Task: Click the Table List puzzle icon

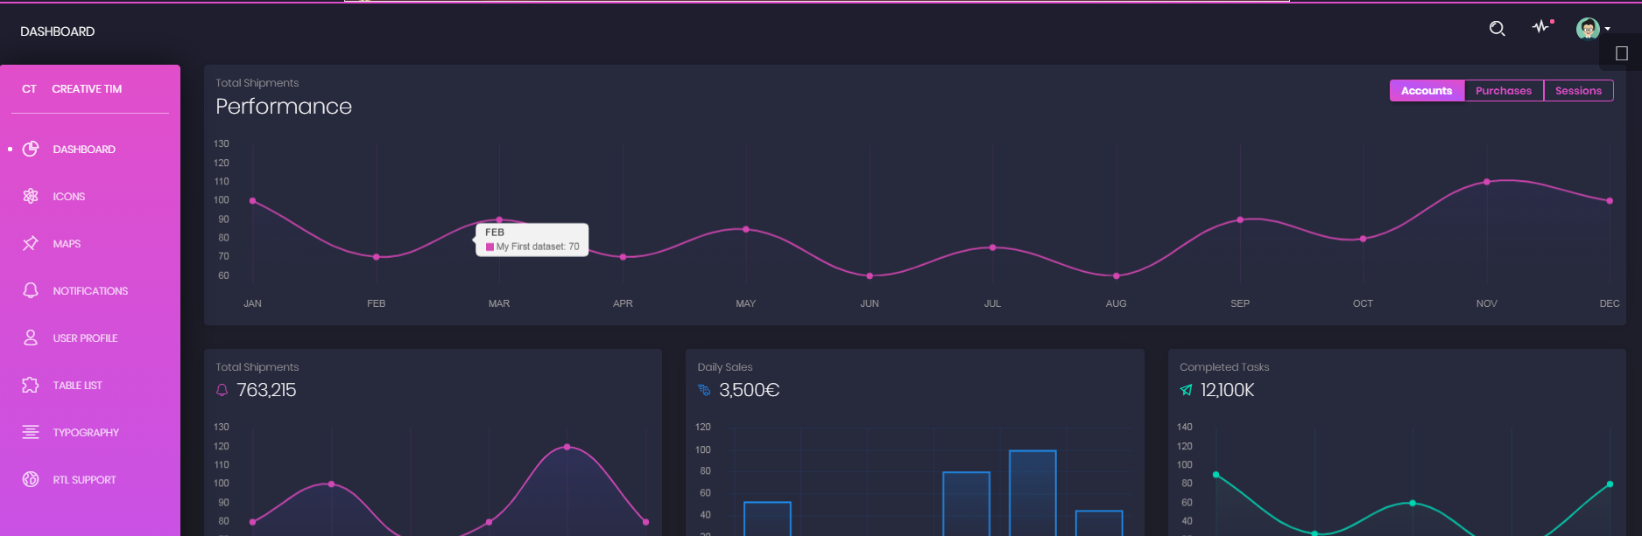Action: click(x=31, y=385)
